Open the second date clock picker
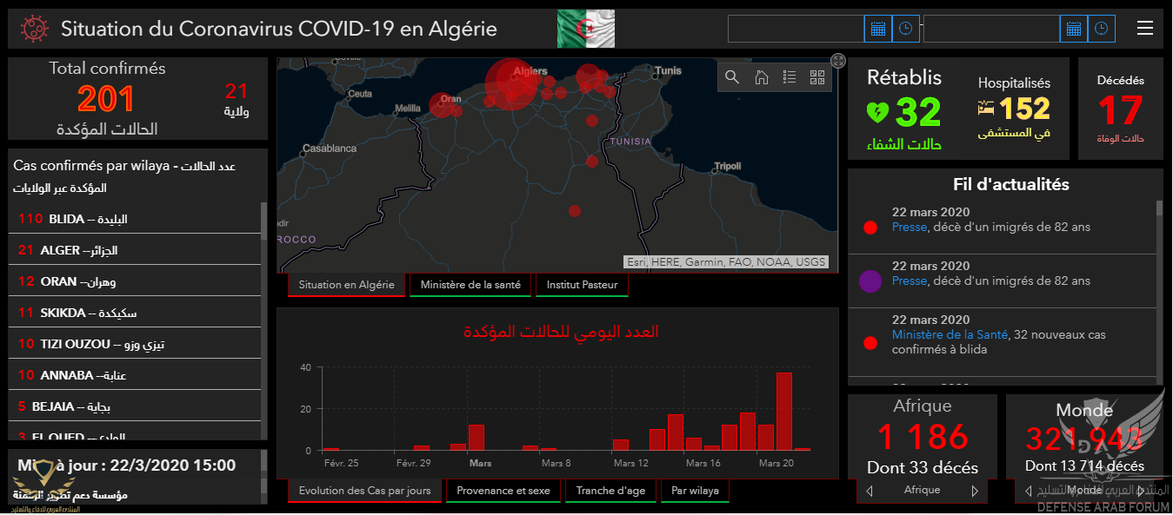1173x515 pixels. tap(1102, 29)
